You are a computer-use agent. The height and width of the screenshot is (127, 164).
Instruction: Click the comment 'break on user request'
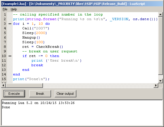(x=50, y=51)
